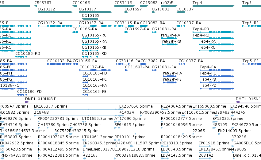
Task: Open the CG31697-PA protein label
Action: tap(137, 67)
